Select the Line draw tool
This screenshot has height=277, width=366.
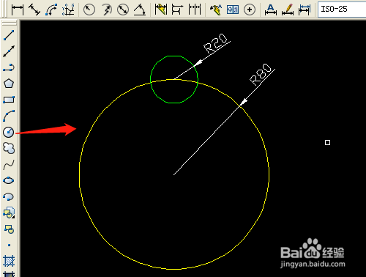pyautogui.click(x=9, y=35)
